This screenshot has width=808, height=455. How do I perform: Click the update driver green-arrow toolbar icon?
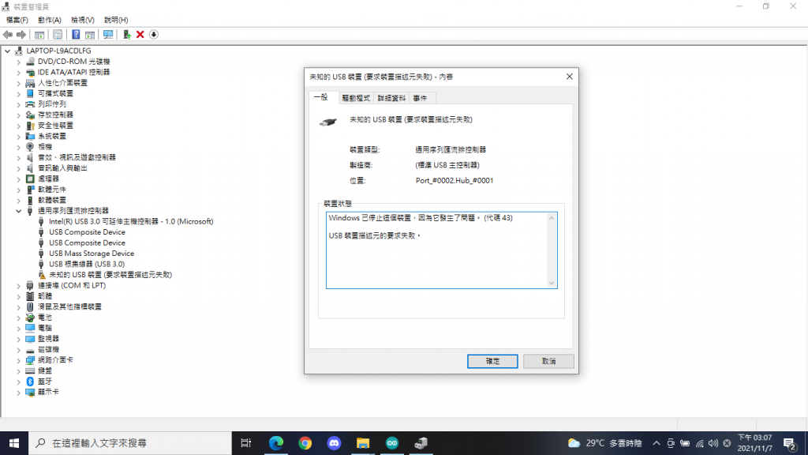coord(127,35)
